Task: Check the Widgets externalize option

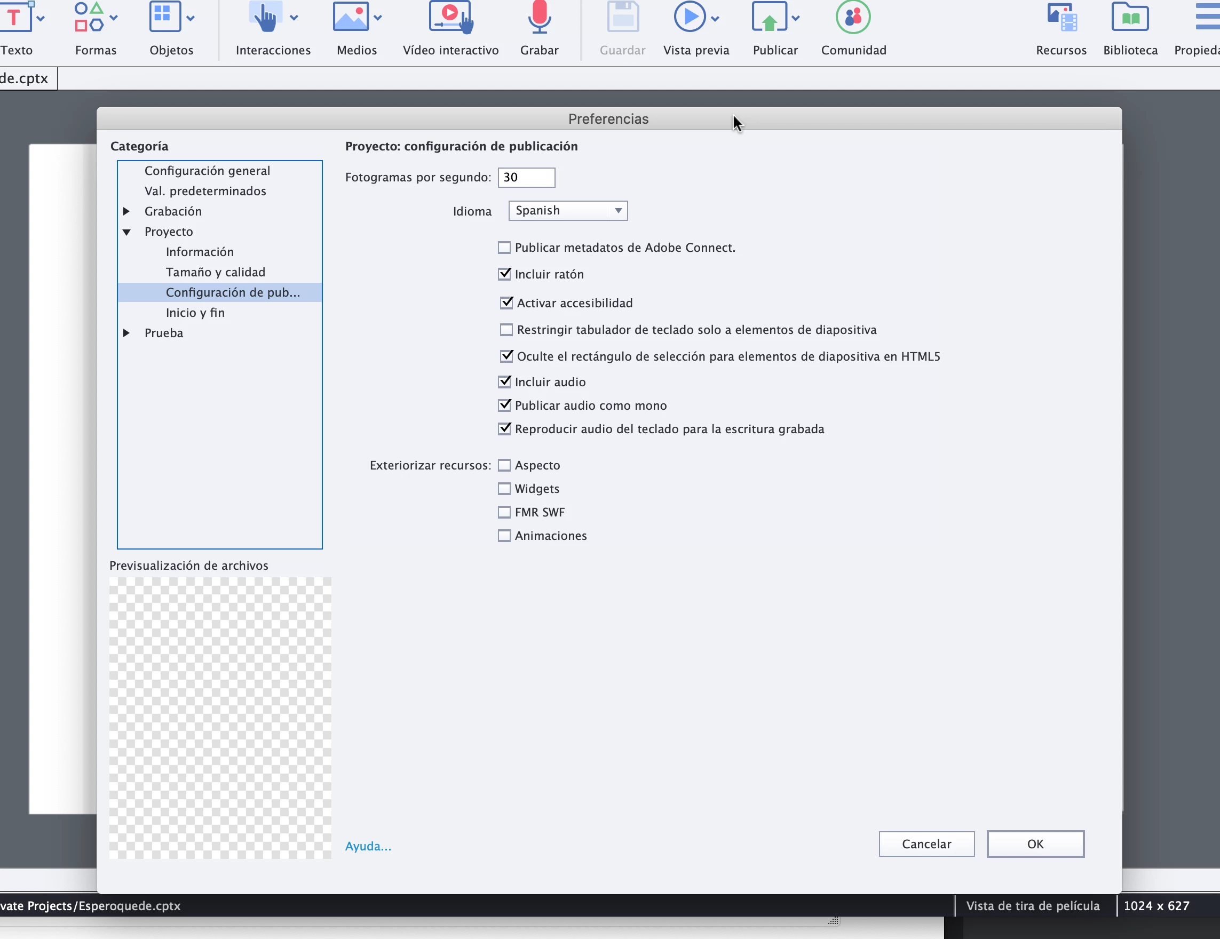Action: [x=504, y=489]
